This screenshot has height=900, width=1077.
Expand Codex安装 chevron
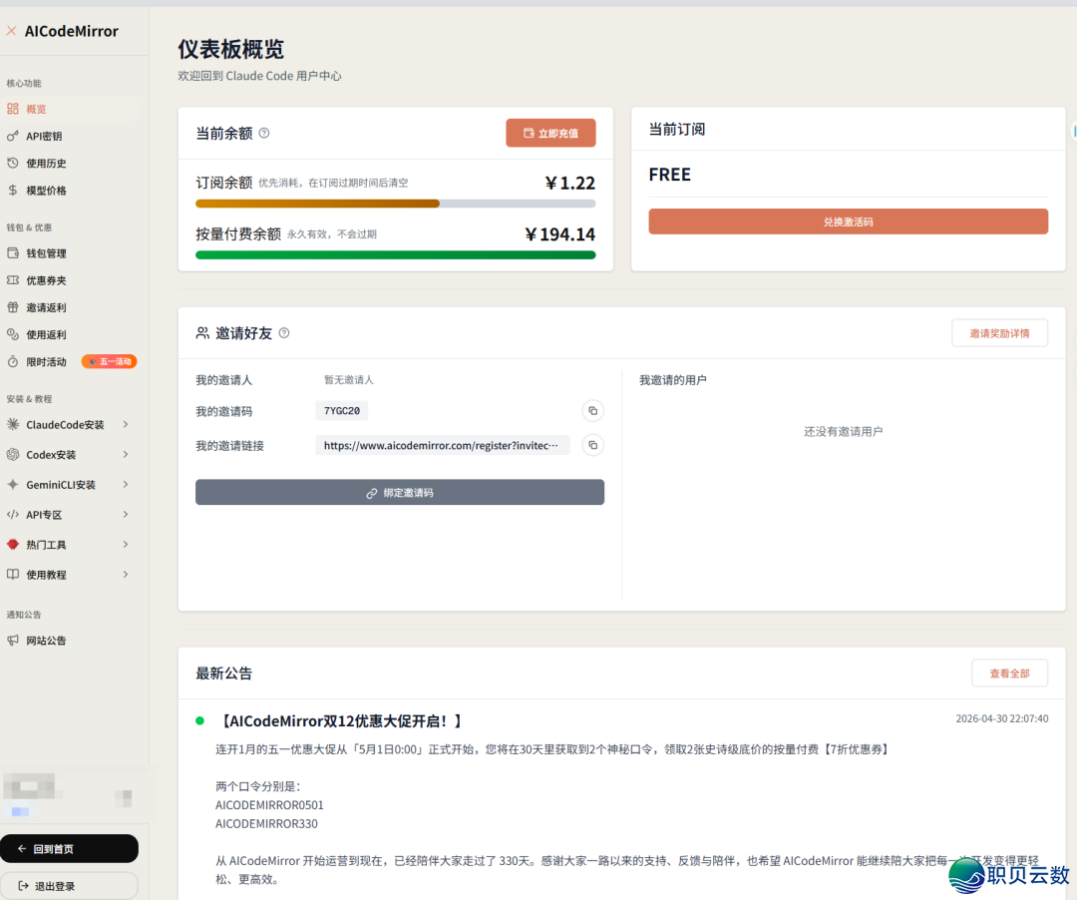pos(126,454)
